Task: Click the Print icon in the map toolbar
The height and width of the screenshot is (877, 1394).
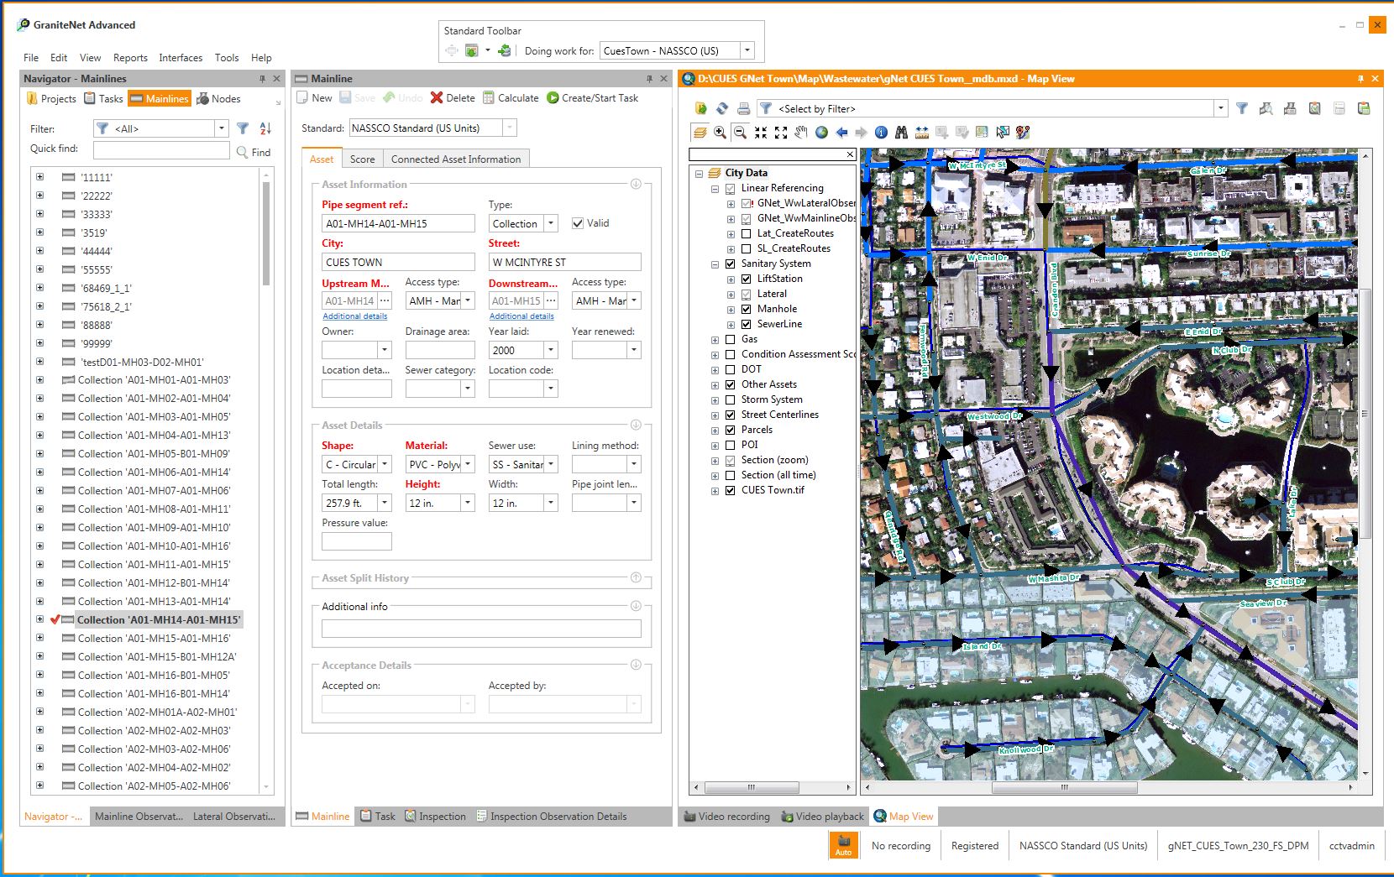Action: pos(742,108)
